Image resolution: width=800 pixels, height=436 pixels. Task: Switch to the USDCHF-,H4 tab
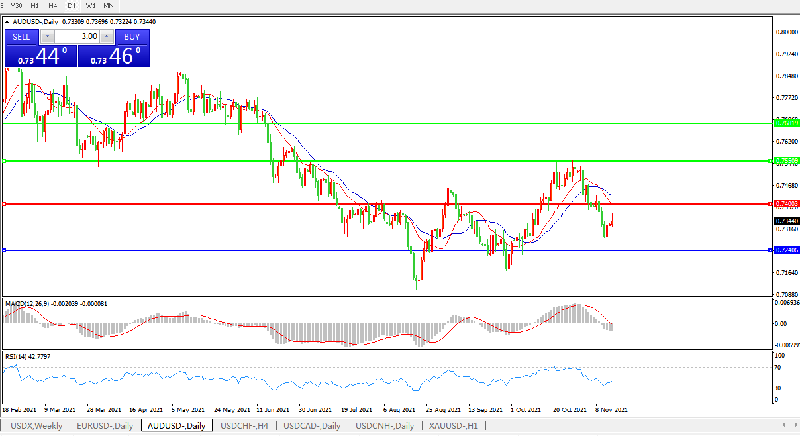coord(244,426)
